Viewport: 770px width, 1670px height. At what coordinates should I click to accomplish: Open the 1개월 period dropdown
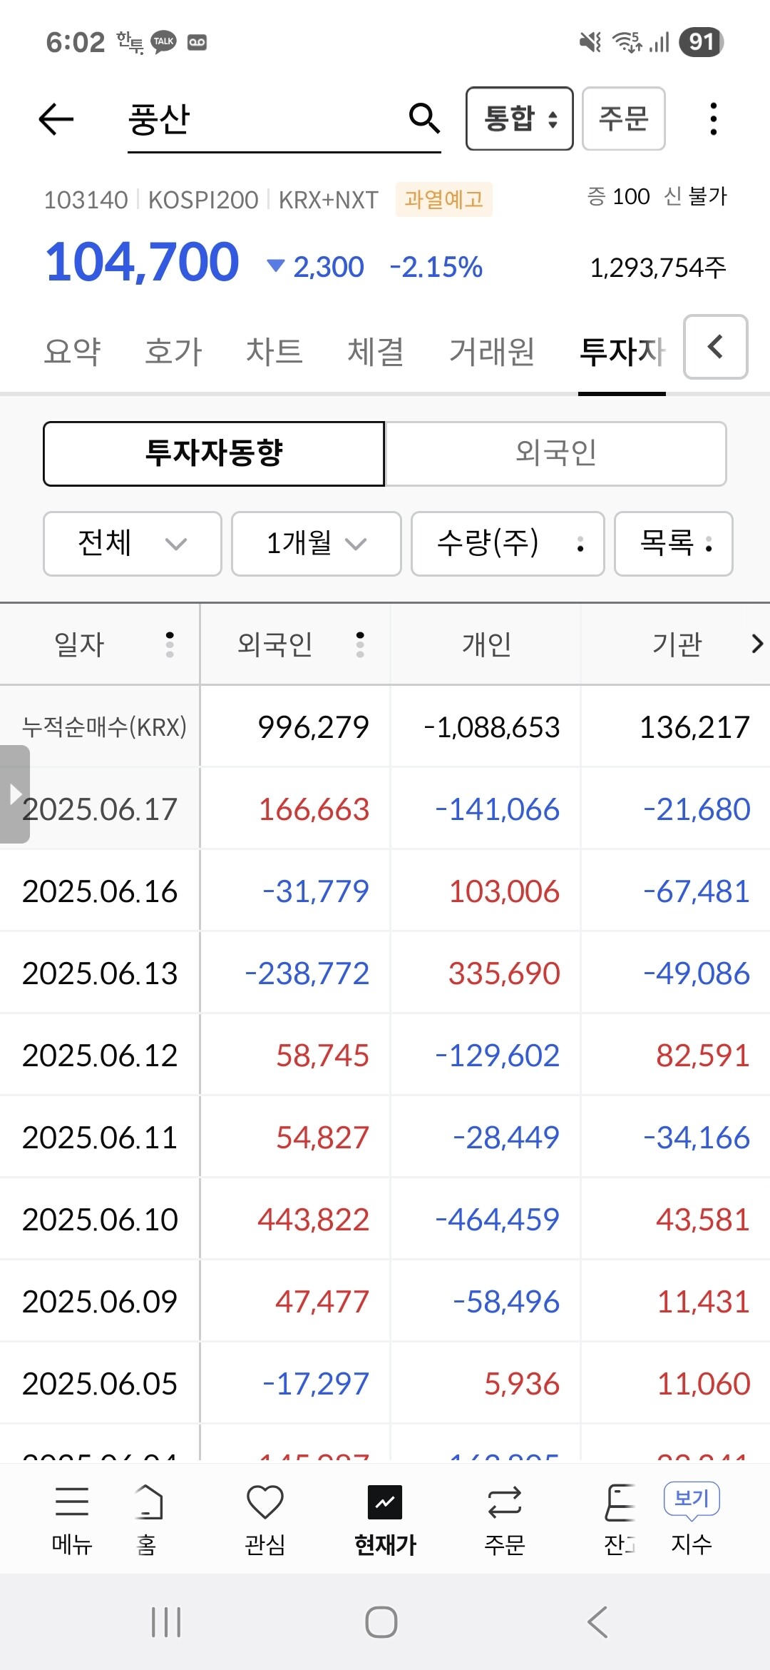pyautogui.click(x=316, y=544)
